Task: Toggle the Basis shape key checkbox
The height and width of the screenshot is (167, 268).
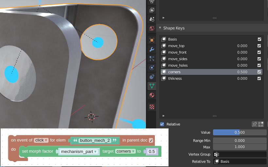Action: (x=259, y=39)
